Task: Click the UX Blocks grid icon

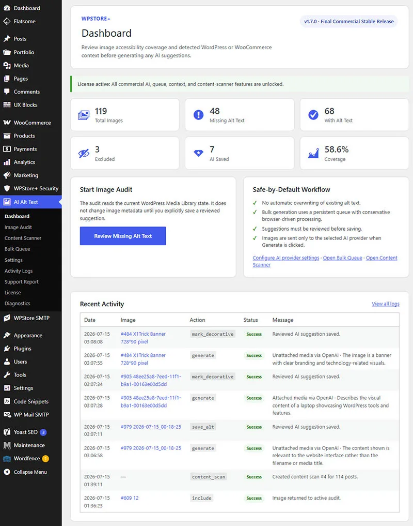Action: coord(7,104)
